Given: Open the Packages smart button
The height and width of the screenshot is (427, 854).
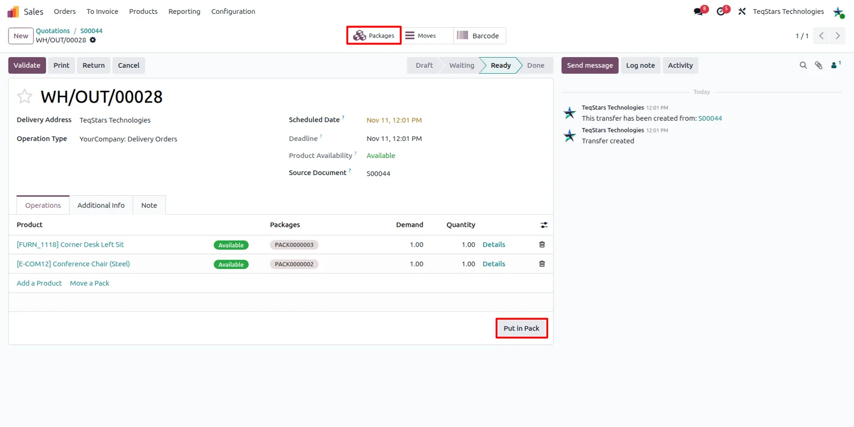Looking at the screenshot, I should pyautogui.click(x=374, y=36).
